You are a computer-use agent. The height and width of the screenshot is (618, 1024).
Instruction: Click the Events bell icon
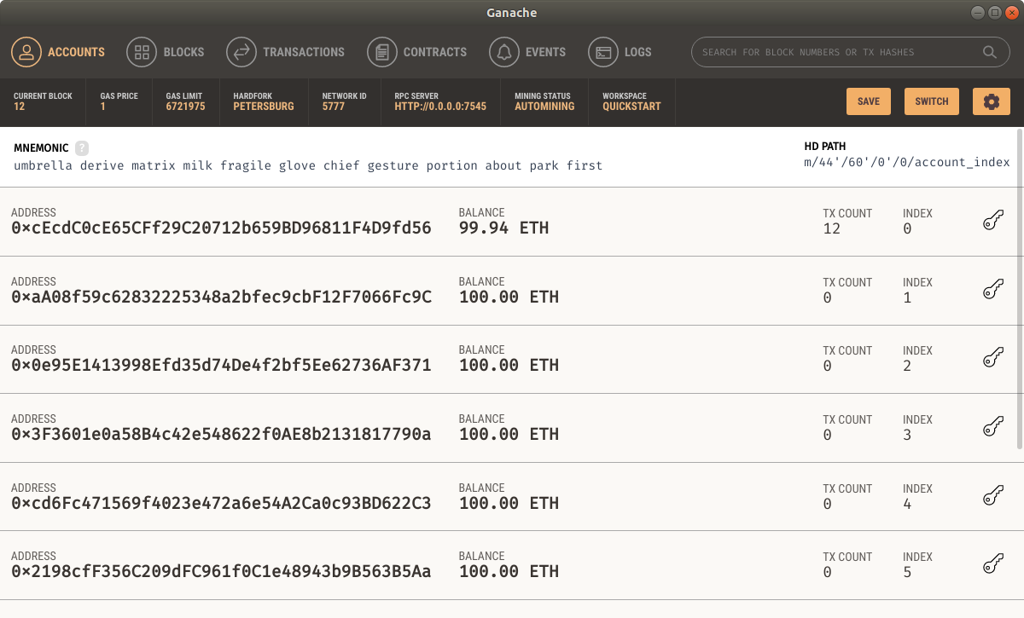[x=504, y=52]
